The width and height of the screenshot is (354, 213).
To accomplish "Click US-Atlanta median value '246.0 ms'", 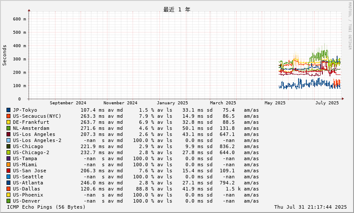I will coord(93,183).
